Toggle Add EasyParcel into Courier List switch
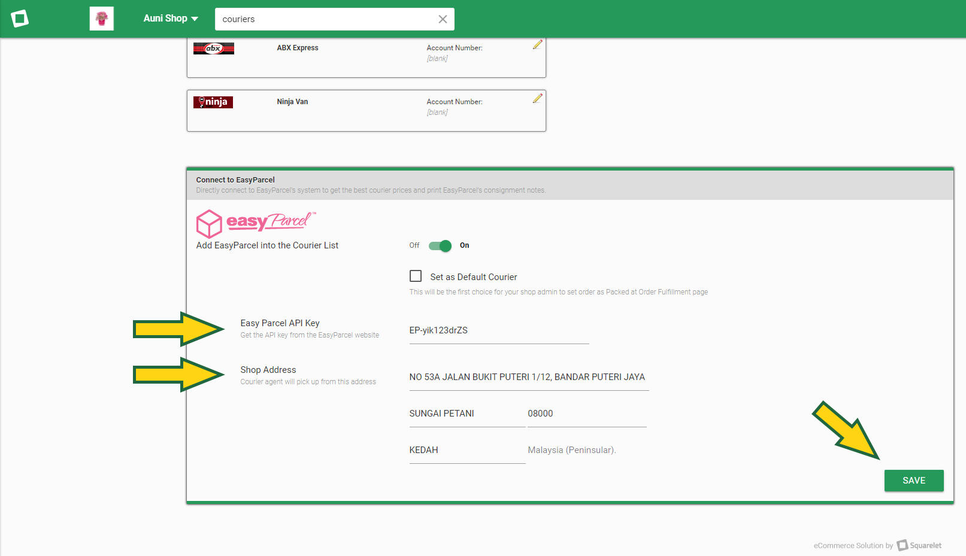966x556 pixels. coord(440,245)
